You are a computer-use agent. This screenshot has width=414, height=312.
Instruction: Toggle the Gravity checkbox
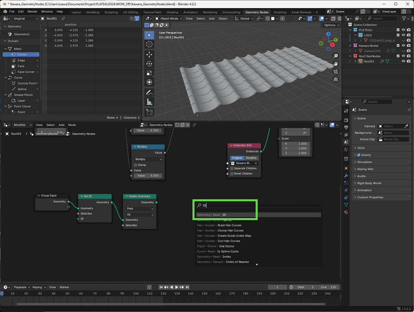point(359,155)
